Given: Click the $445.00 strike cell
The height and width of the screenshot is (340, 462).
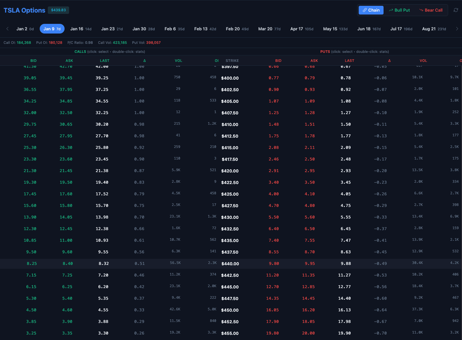Looking at the screenshot, I should 230,287.
